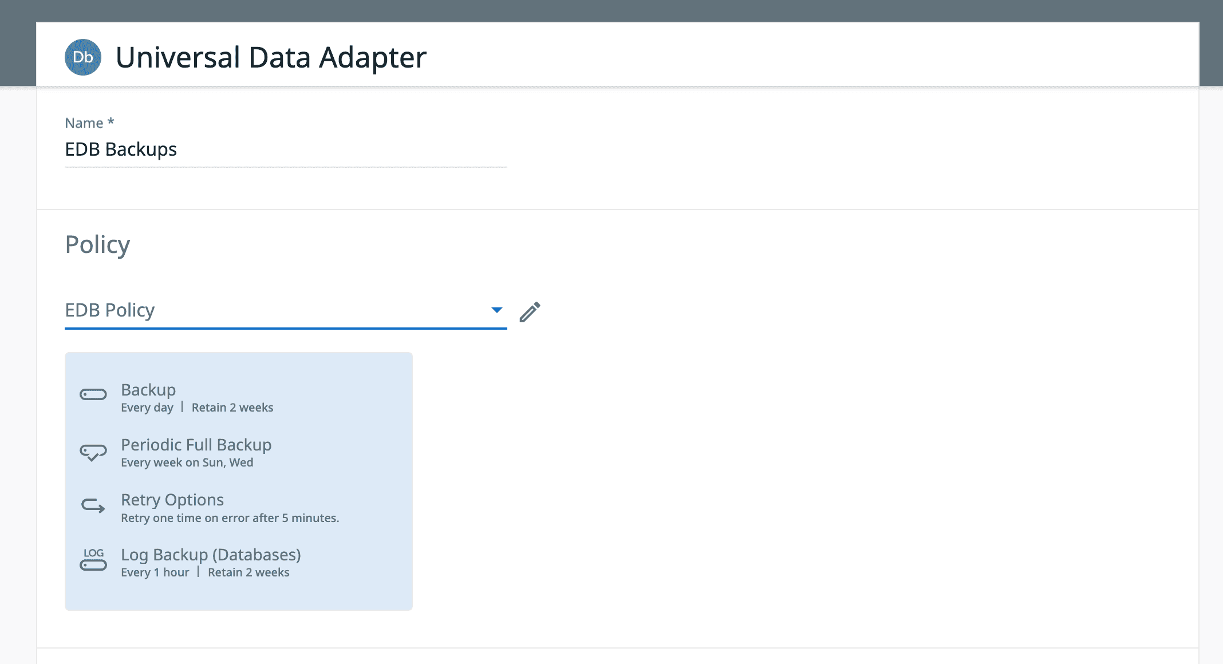Click the Name input field

click(x=285, y=149)
